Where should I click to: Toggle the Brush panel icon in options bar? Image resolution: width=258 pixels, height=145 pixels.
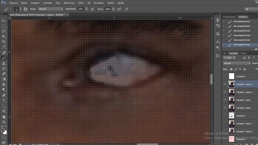click(x=25, y=9)
